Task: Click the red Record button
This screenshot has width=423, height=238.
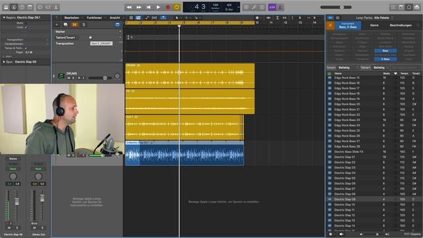Action: 168,7
